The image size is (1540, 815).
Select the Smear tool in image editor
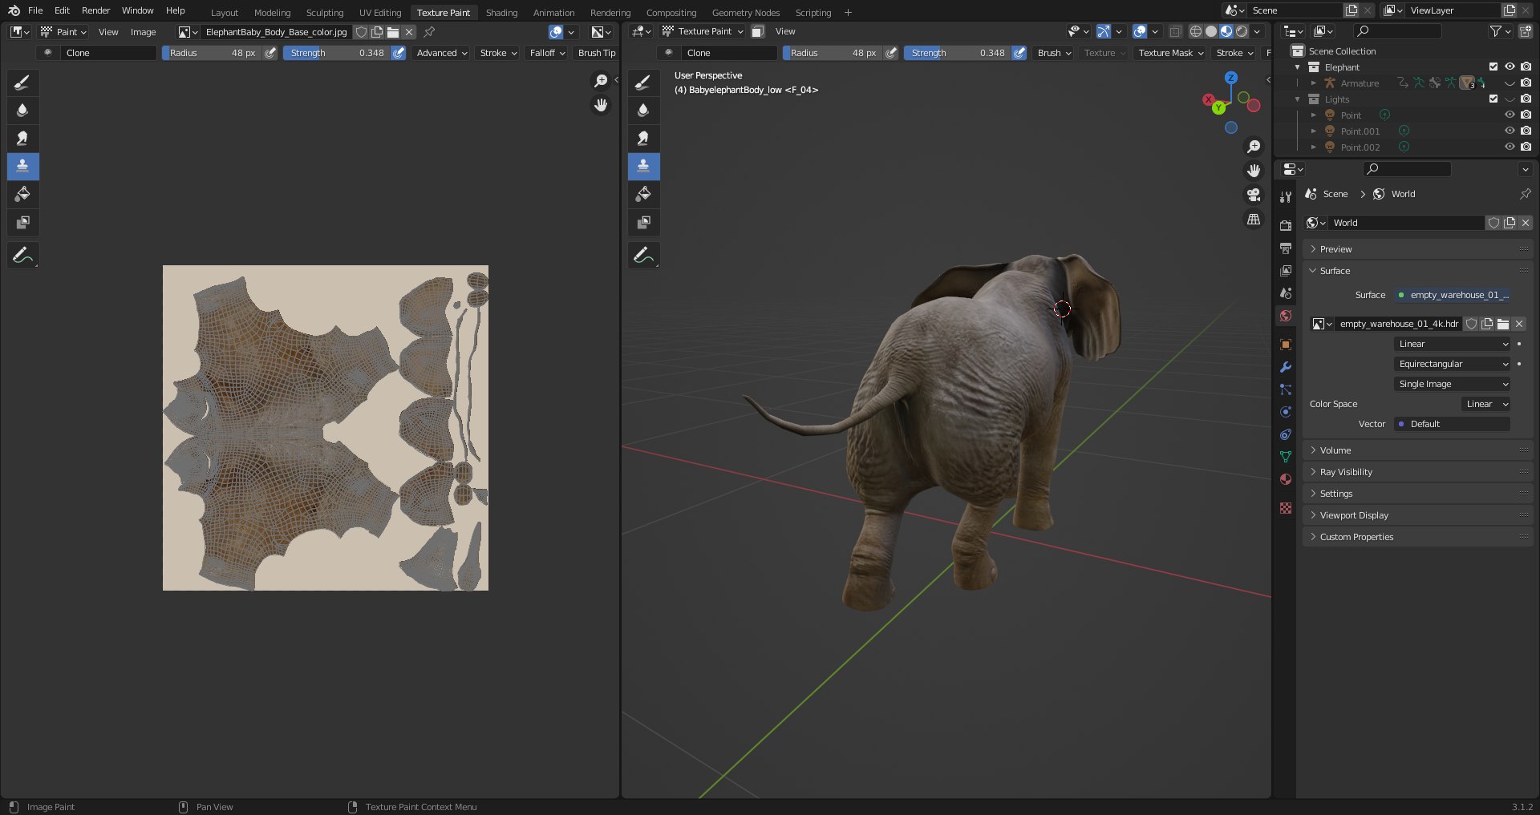(x=22, y=139)
